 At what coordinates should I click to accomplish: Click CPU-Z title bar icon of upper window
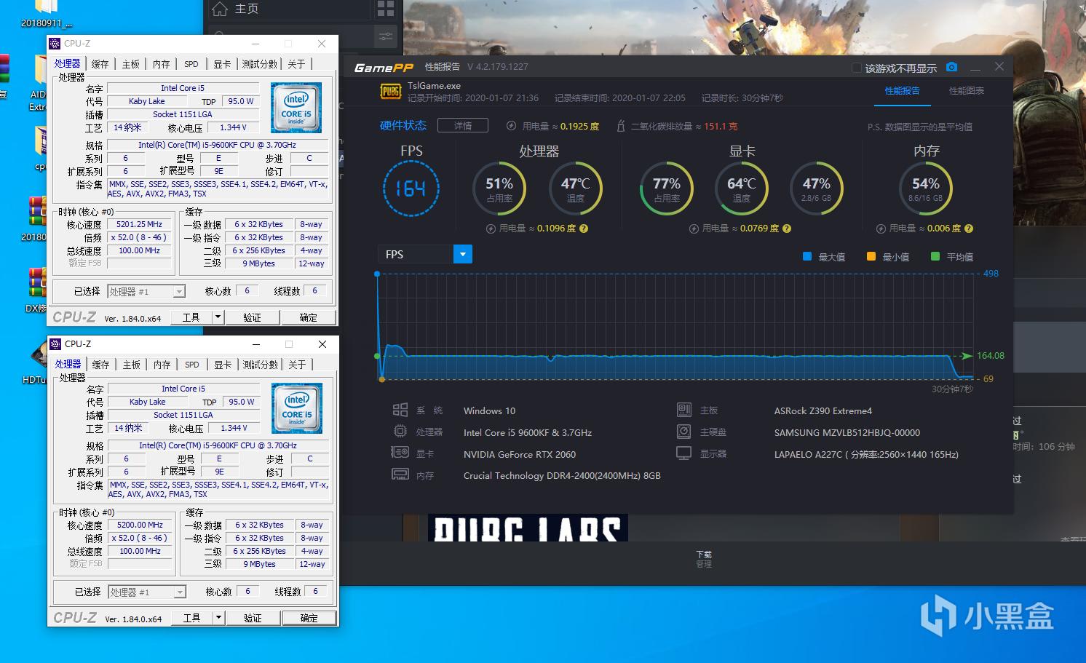(x=55, y=44)
